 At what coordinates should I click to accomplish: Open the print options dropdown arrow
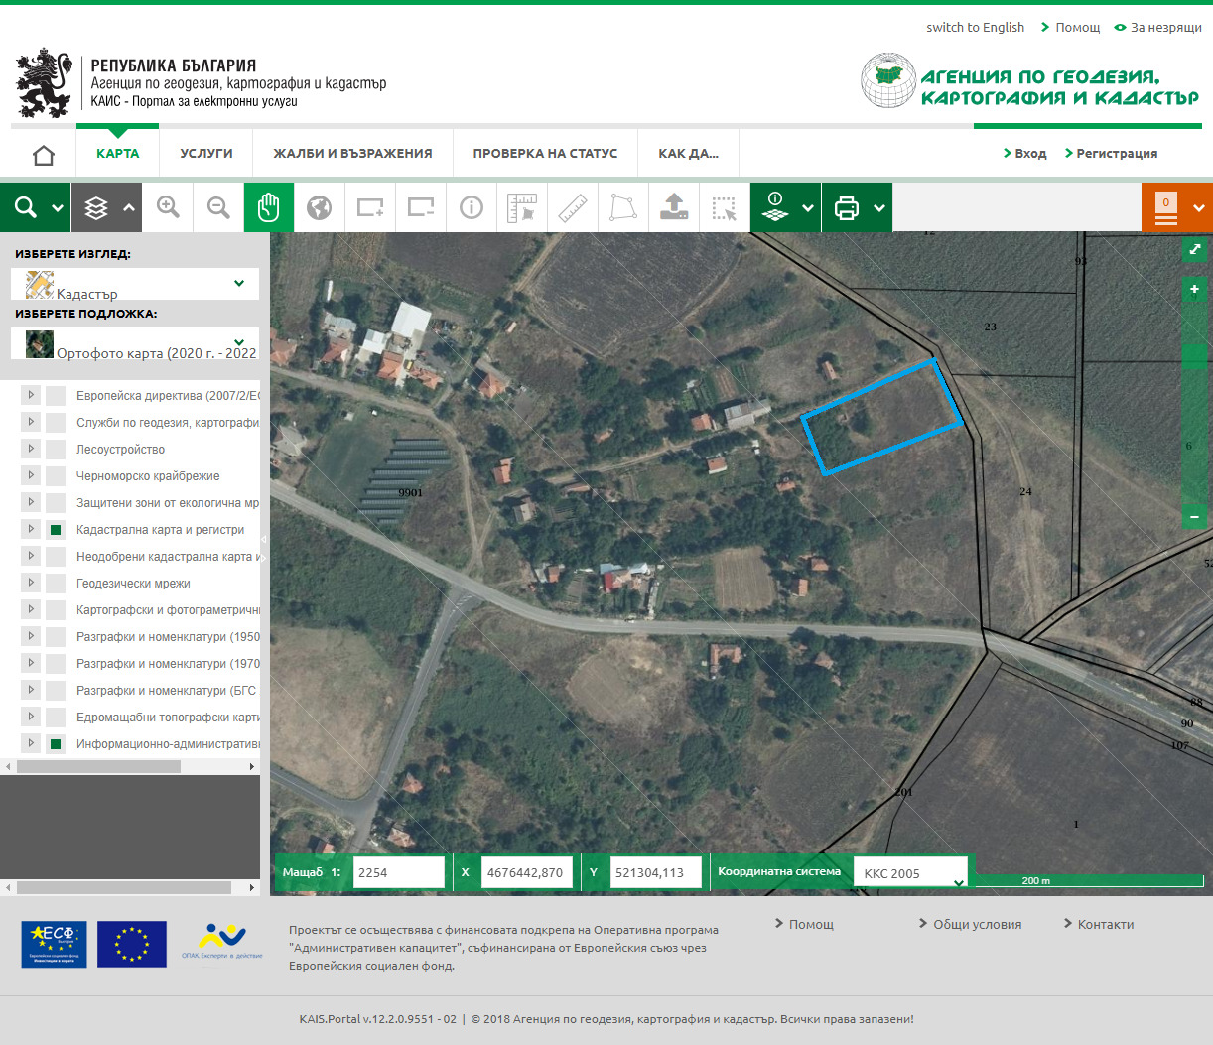[879, 208]
